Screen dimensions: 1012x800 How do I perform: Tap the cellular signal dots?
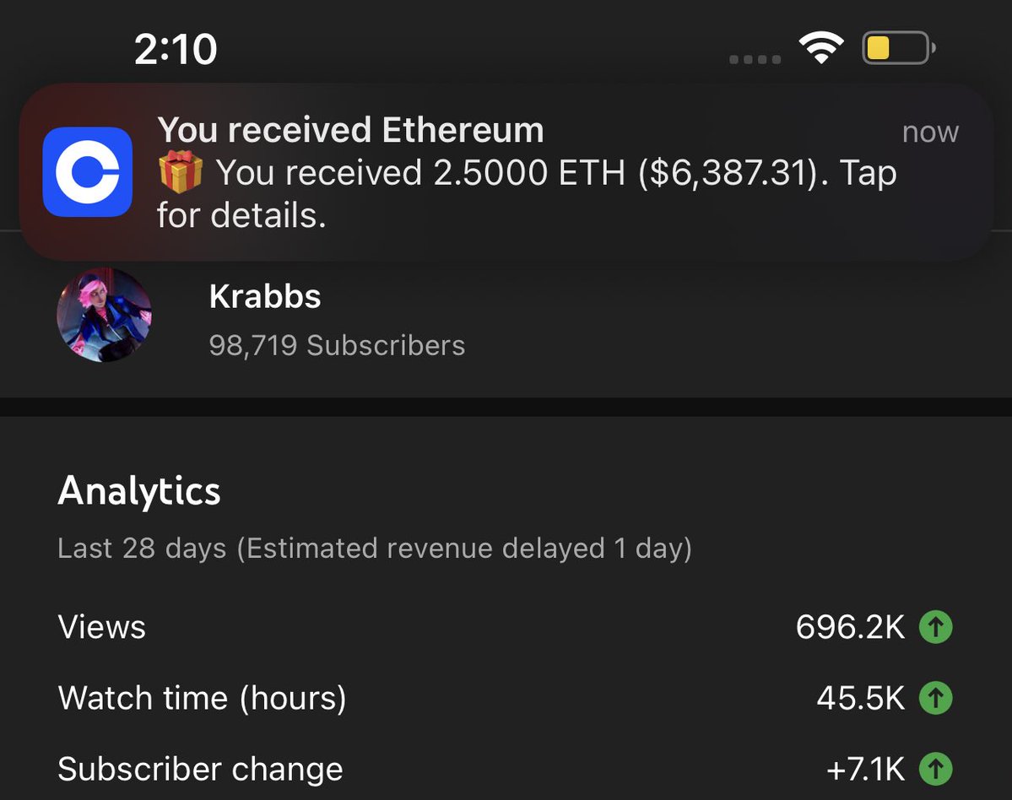pyautogui.click(x=755, y=60)
